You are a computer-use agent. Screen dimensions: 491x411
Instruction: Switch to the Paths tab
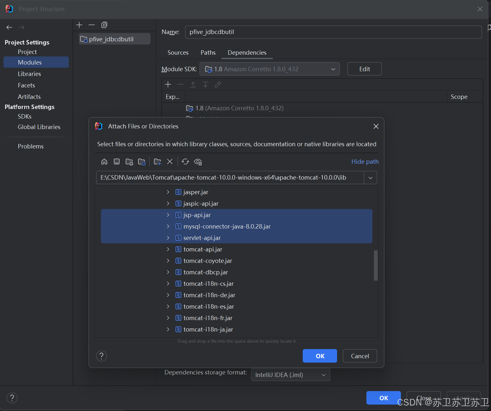point(208,52)
